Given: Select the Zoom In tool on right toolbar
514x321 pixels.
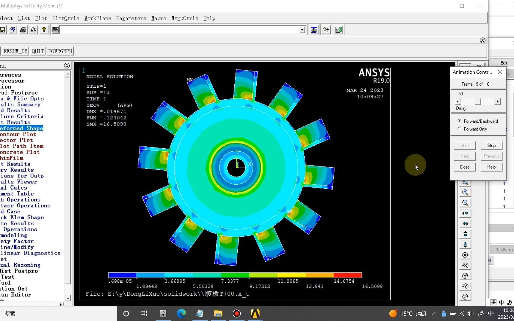Looking at the screenshot, I should point(465,192).
